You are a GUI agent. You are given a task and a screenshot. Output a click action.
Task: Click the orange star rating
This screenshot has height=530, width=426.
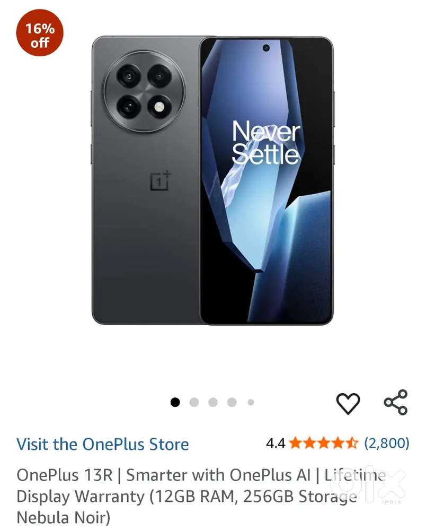click(323, 443)
